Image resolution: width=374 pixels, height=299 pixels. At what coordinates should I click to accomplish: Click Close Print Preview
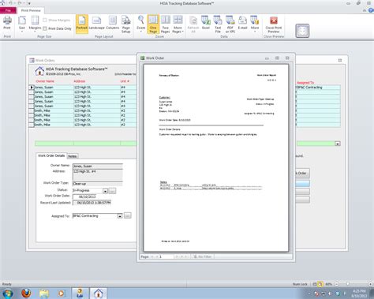(274, 24)
